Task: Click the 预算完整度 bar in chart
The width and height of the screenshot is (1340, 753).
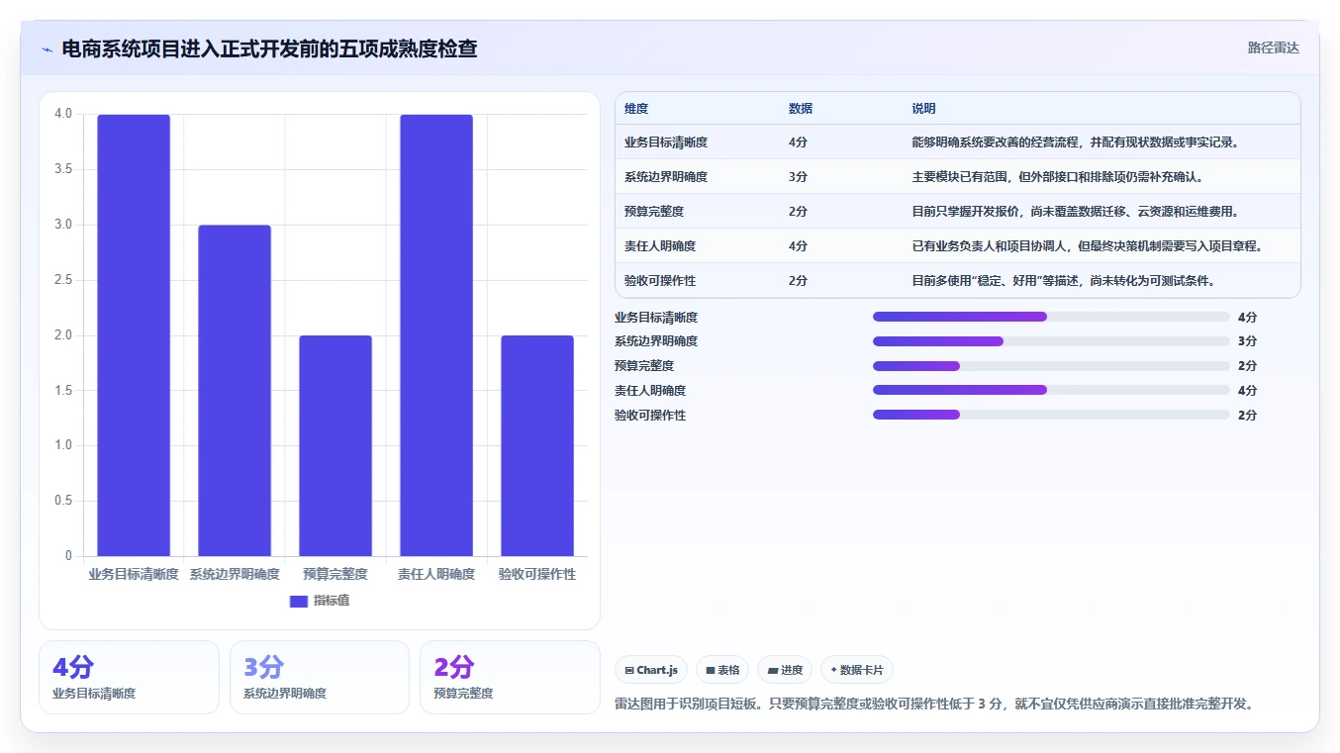Action: click(x=335, y=446)
